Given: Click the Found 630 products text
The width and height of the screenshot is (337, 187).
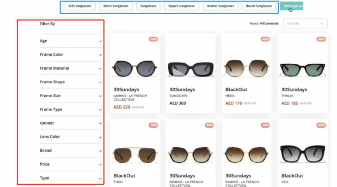Looking at the screenshot, I should (x=264, y=24).
